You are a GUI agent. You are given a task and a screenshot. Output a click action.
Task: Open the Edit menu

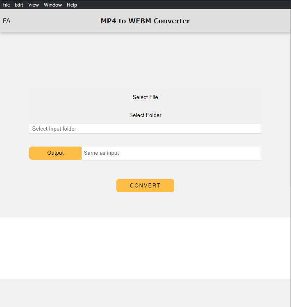point(19,5)
